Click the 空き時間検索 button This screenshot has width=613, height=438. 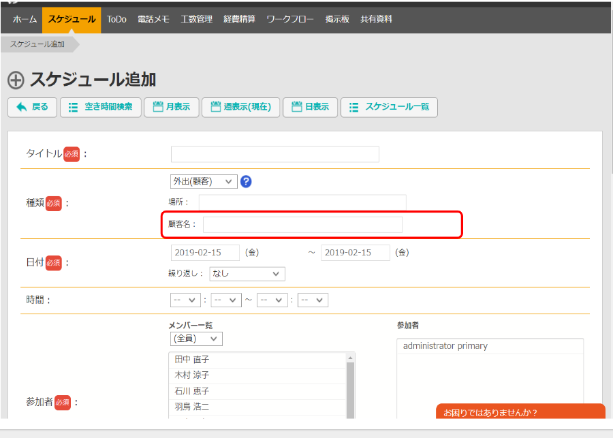[x=101, y=107]
